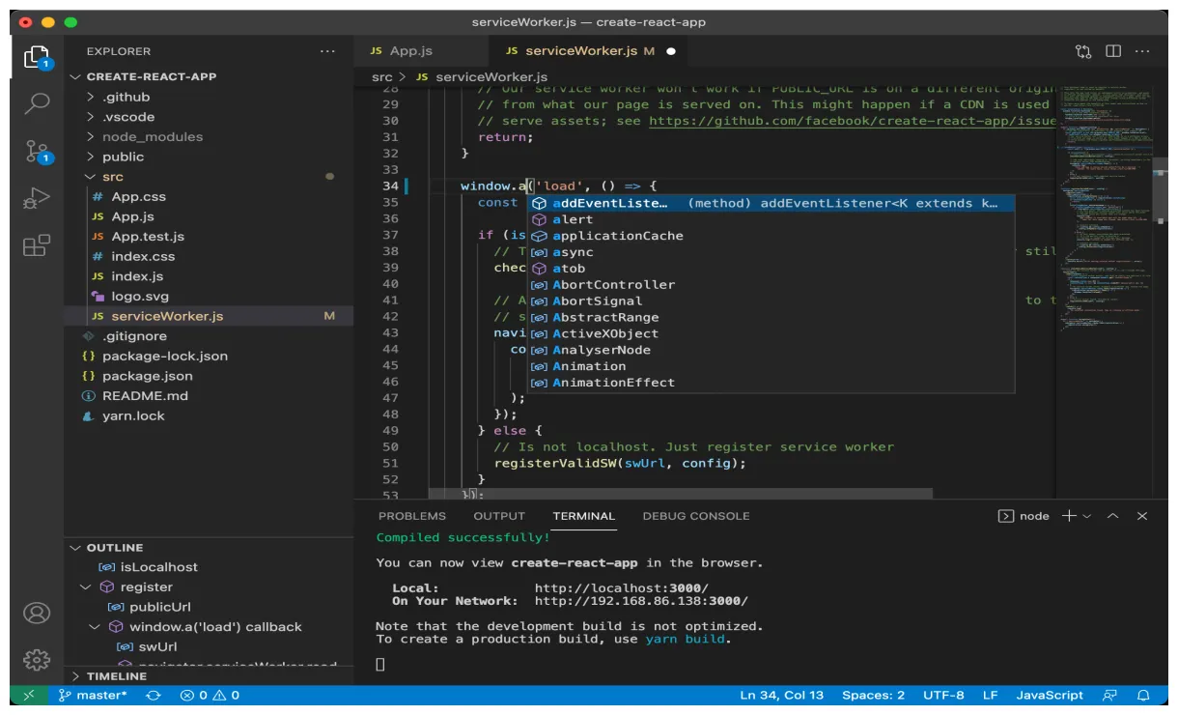Click the Manage gear icon
The image size is (1178, 715).
36,659
